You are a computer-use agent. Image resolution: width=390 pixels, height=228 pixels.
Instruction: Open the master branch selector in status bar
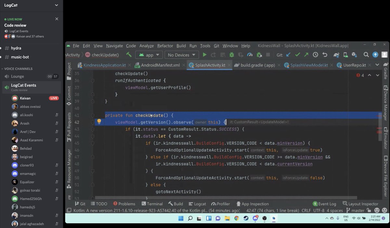(355, 210)
